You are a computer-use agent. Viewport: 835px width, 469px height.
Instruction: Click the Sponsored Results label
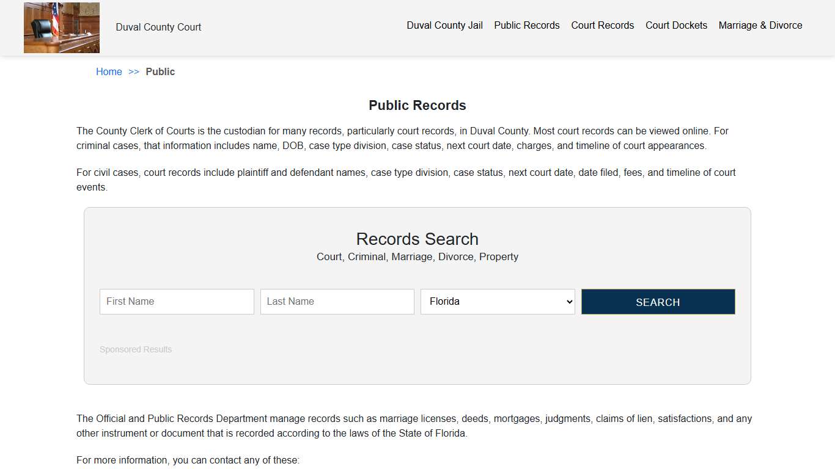point(136,349)
